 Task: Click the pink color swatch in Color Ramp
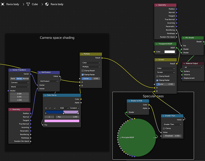[x=62, y=121]
